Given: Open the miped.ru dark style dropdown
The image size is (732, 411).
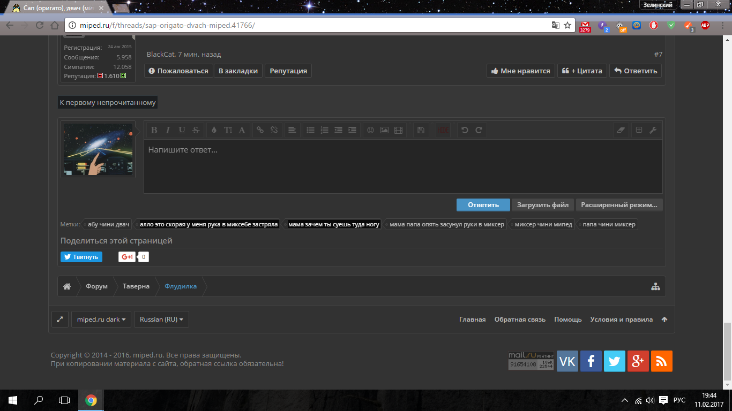Looking at the screenshot, I should click(x=101, y=319).
